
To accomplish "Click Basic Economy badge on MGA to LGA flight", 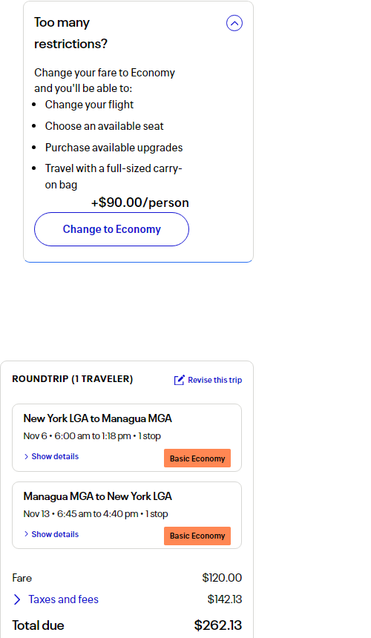I will tap(197, 536).
